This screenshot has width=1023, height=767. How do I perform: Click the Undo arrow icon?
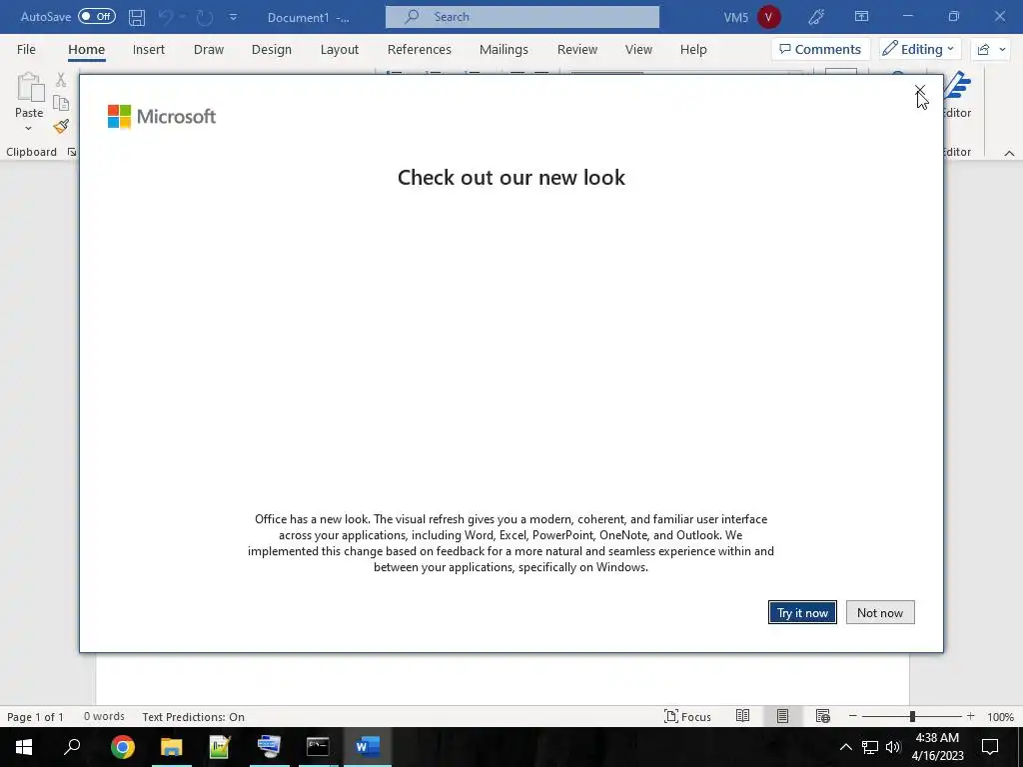tap(166, 17)
